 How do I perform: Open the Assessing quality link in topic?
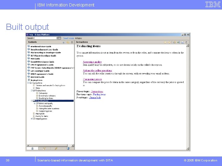(x=92, y=62)
